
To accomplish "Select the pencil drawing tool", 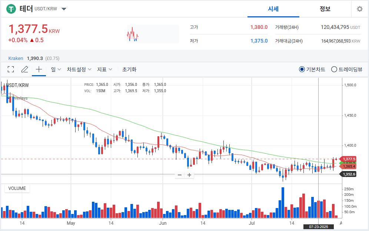I will click(24, 69).
